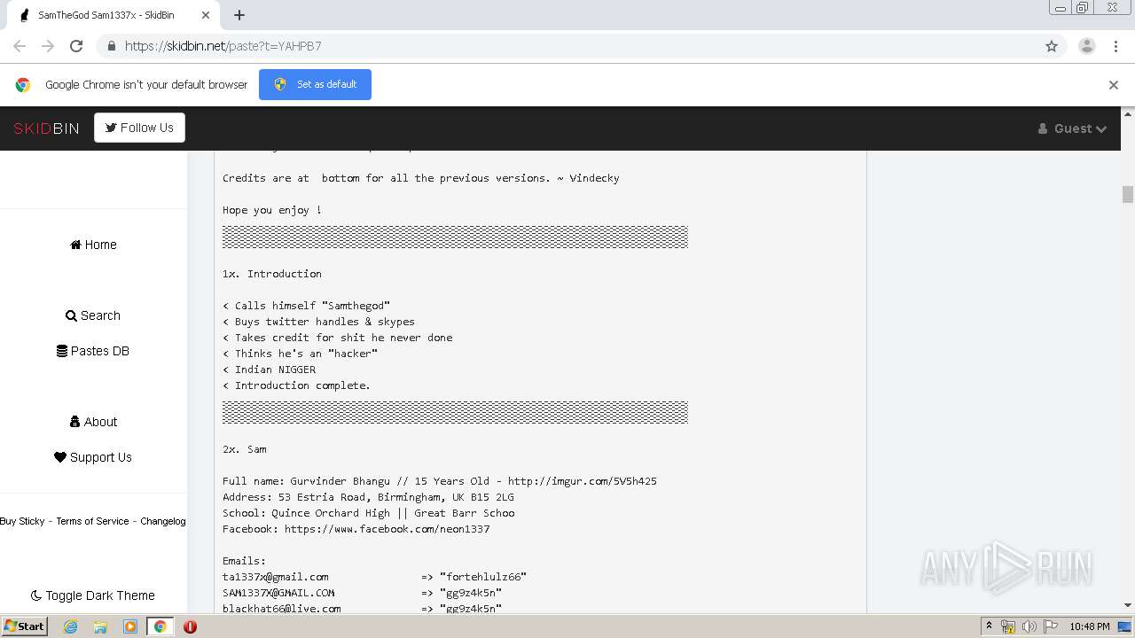
Task: Click the SAM1337X@GMAIL.COM line
Action: click(362, 593)
